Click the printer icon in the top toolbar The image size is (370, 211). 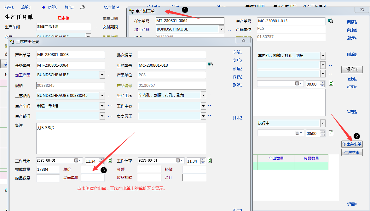click(x=82, y=7)
